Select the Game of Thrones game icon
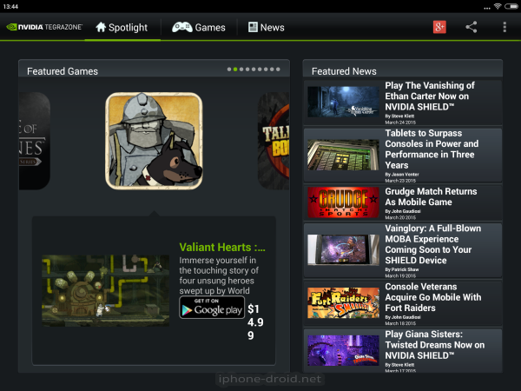Viewport: 521px width, 391px height. (35, 141)
